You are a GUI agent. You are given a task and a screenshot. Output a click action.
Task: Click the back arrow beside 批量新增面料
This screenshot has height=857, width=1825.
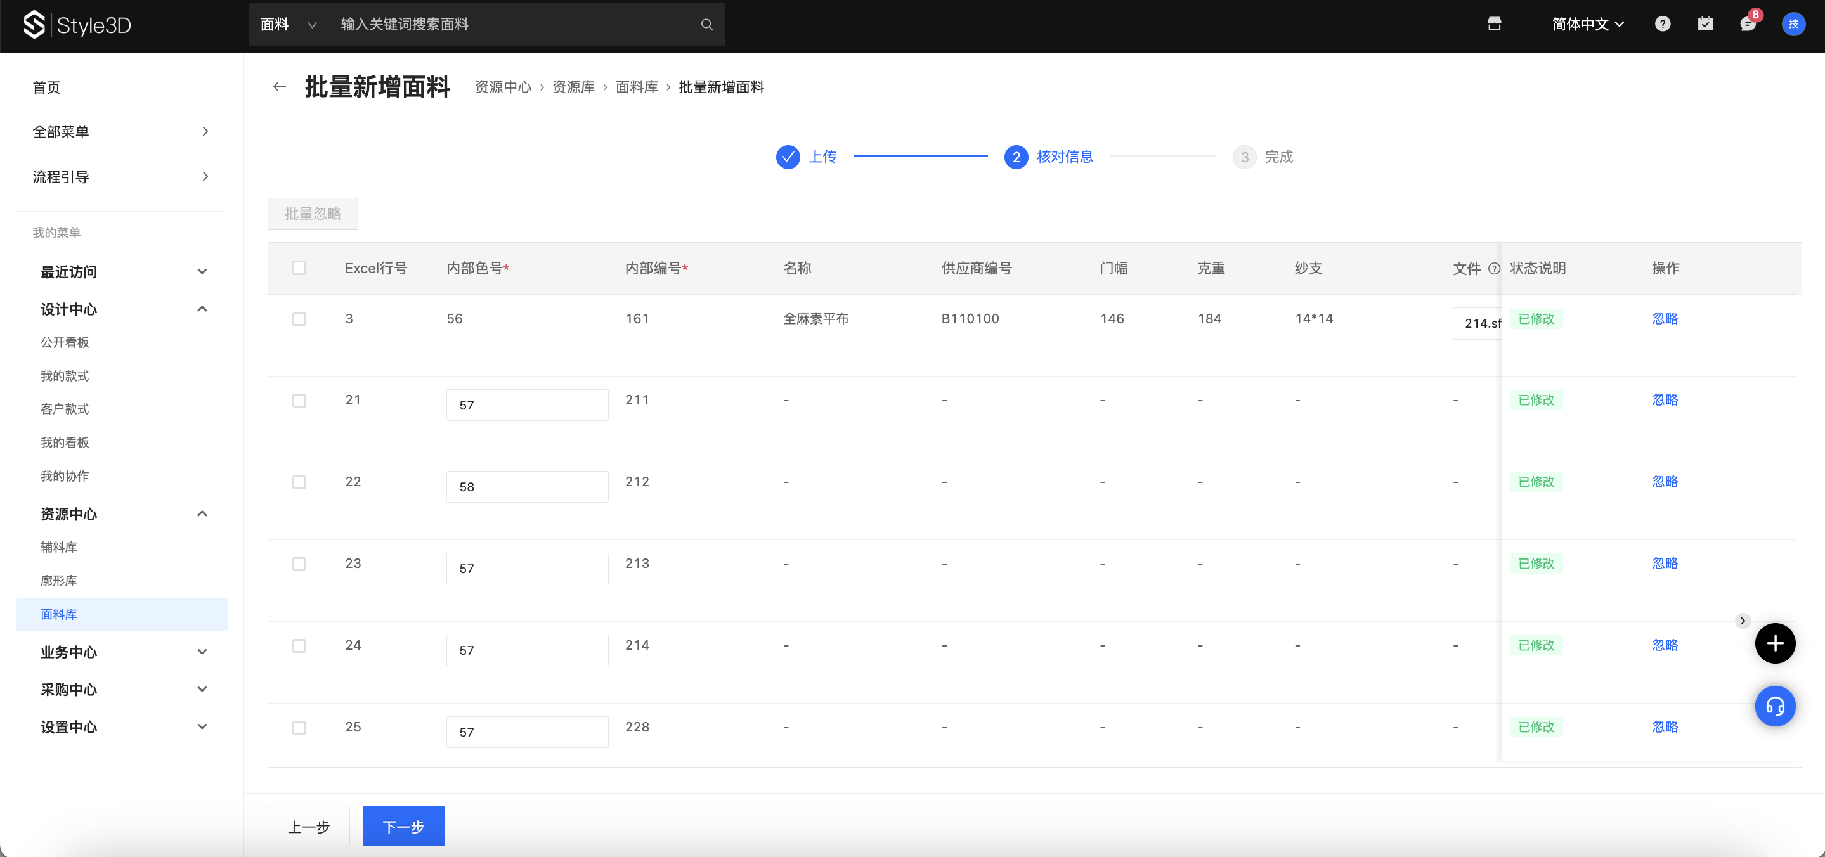click(279, 87)
